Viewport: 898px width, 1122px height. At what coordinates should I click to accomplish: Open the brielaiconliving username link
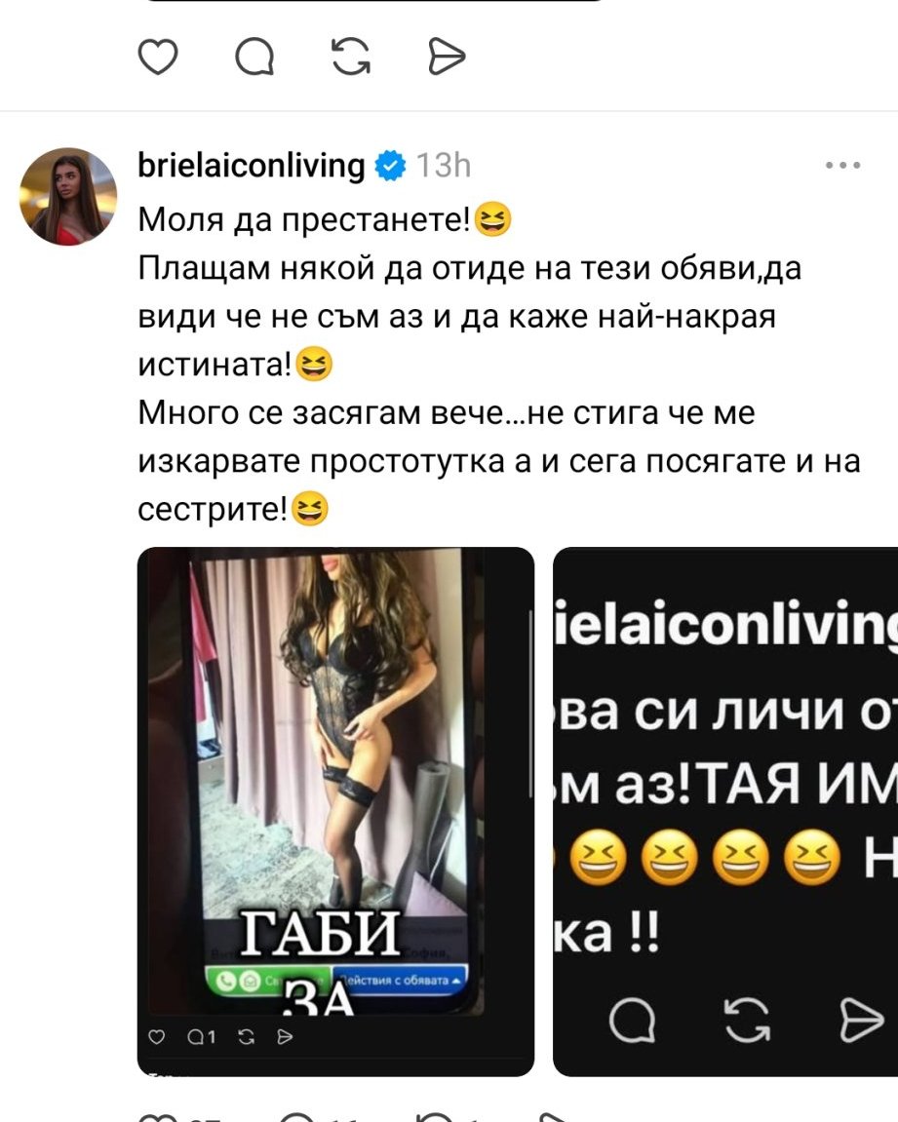(x=252, y=166)
